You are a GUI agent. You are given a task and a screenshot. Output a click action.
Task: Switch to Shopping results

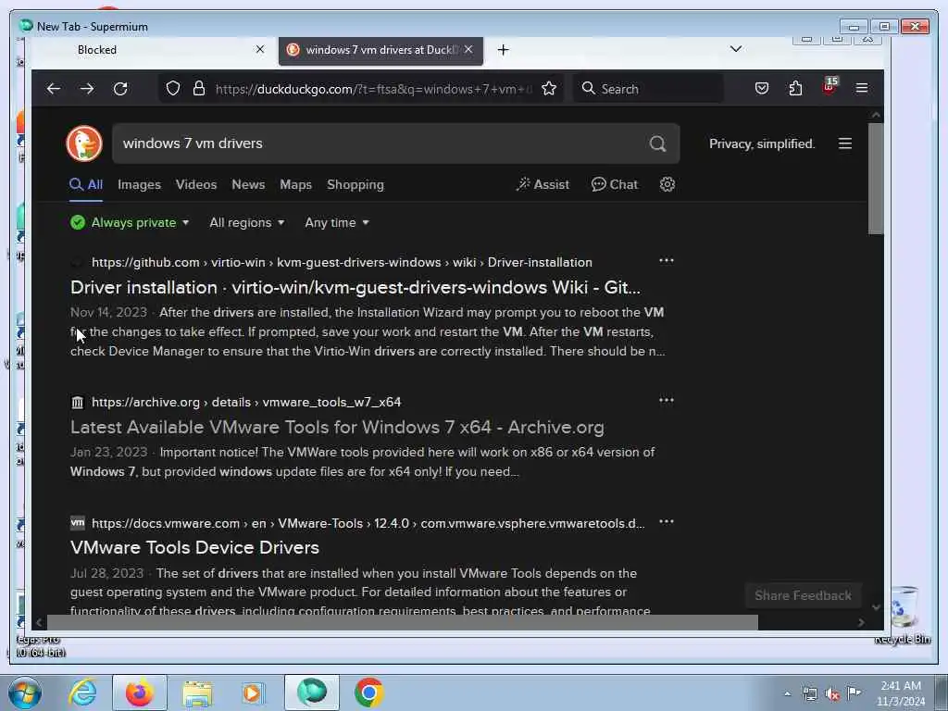click(355, 184)
